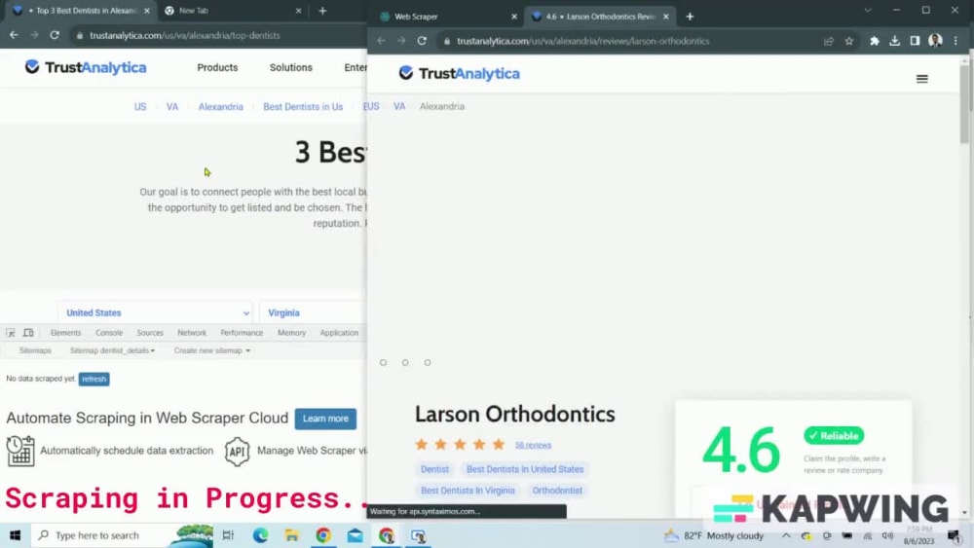Share the Larson Orthodontics page
The image size is (974, 548).
point(828,41)
